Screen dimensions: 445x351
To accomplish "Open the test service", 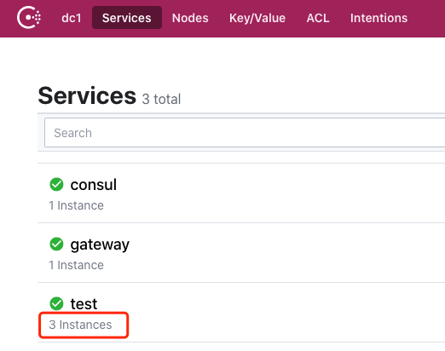I will click(84, 304).
